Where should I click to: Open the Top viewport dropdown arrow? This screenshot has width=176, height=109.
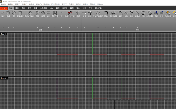pyautogui.click(x=6, y=34)
